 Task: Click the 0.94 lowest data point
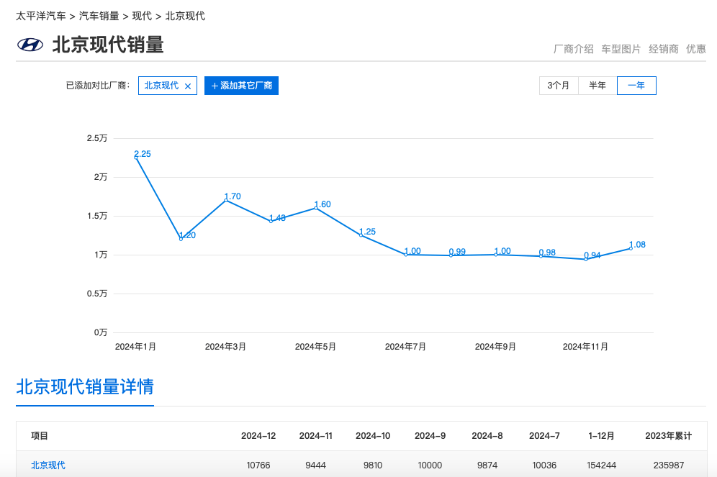coord(586,259)
